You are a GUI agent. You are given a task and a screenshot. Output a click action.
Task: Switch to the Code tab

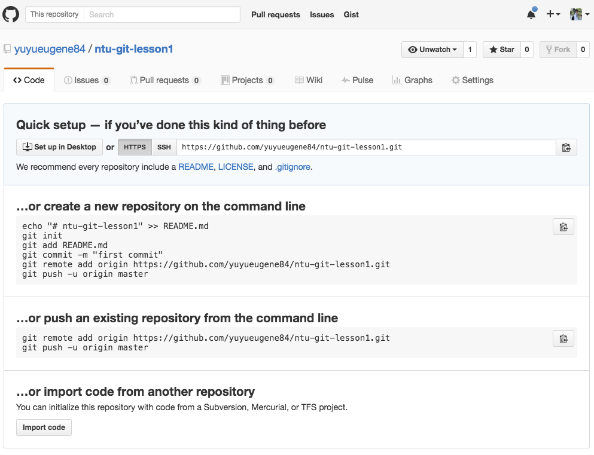pyautogui.click(x=29, y=80)
